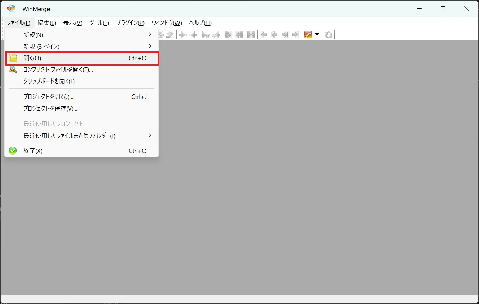
Task: Maximize the WinMerge window
Action: [x=443, y=9]
